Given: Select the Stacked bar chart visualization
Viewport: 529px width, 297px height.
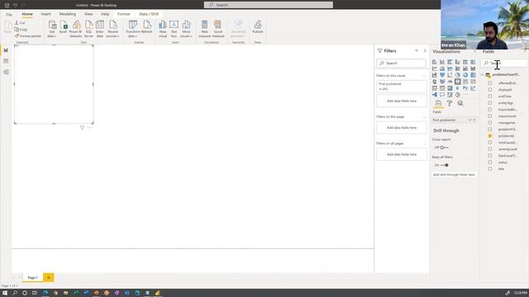Looking at the screenshot, I should coord(435,62).
